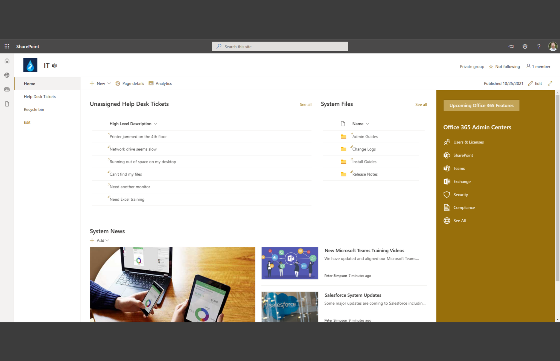Click See all for System Files

[x=421, y=104]
